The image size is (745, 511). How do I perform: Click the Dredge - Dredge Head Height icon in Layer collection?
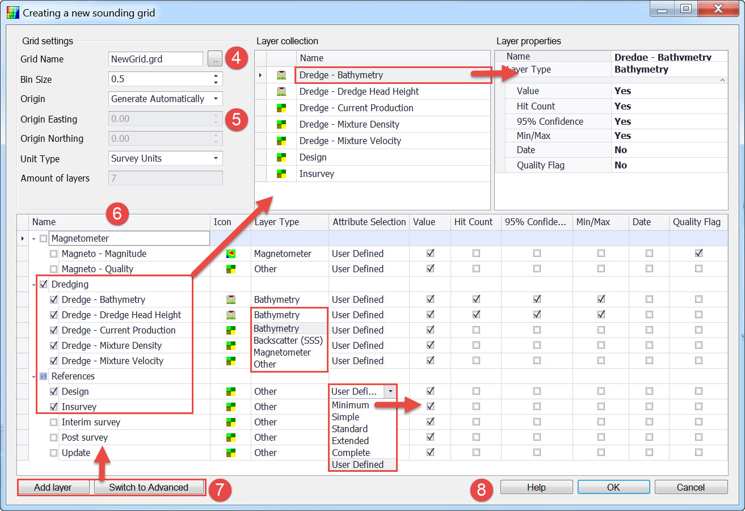(x=281, y=91)
